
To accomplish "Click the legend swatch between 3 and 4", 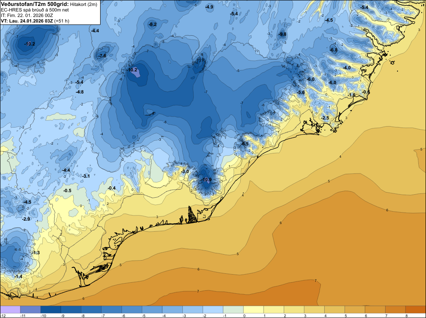I will pos(314,309).
